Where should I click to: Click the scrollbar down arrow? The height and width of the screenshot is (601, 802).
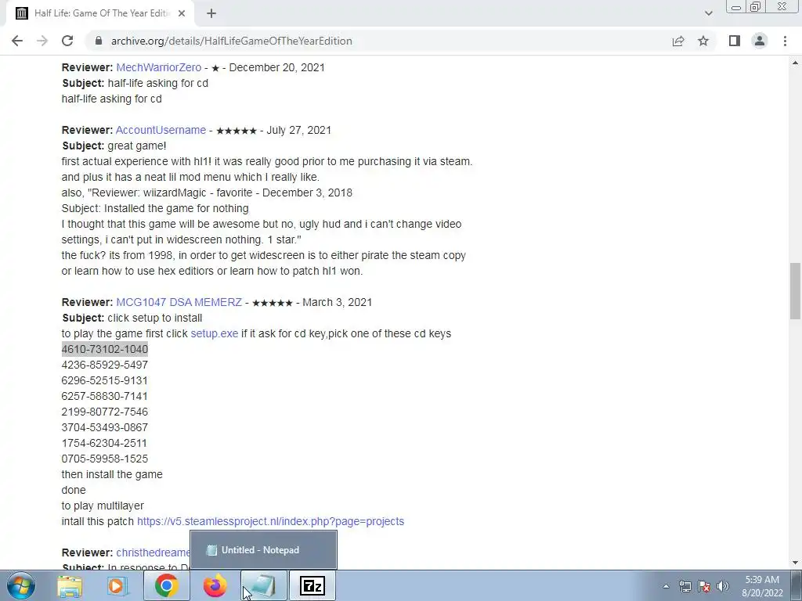(795, 563)
